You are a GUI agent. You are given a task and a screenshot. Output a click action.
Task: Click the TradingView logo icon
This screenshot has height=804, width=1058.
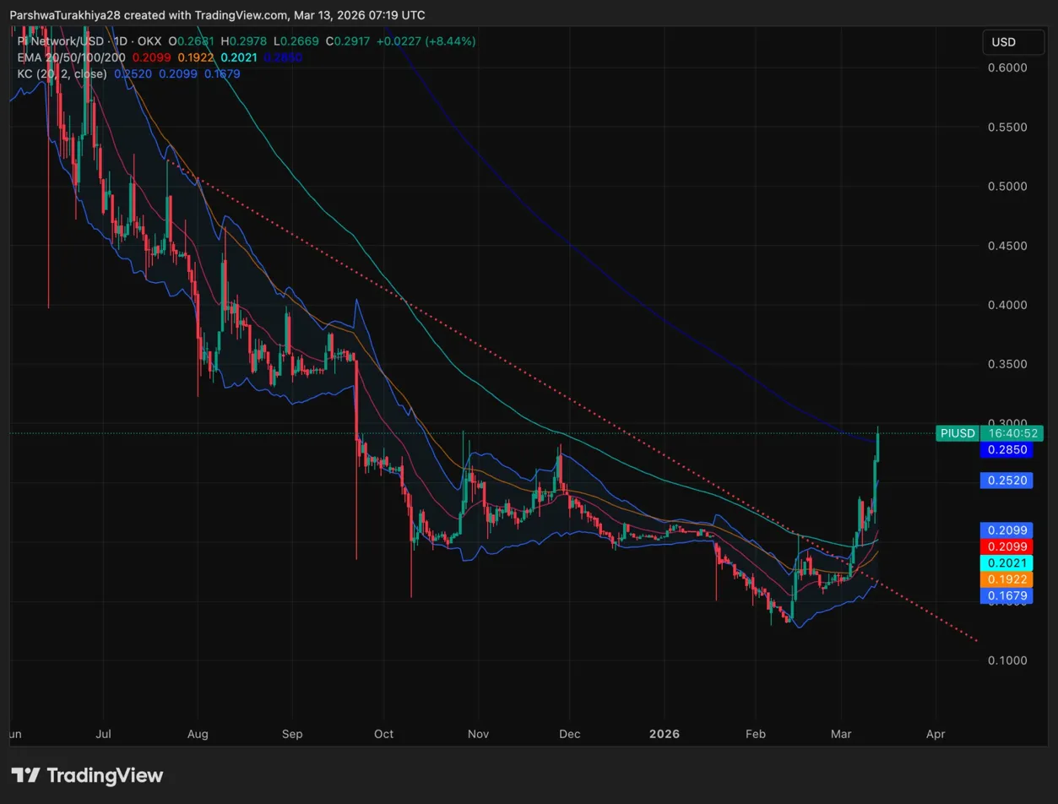tap(25, 775)
